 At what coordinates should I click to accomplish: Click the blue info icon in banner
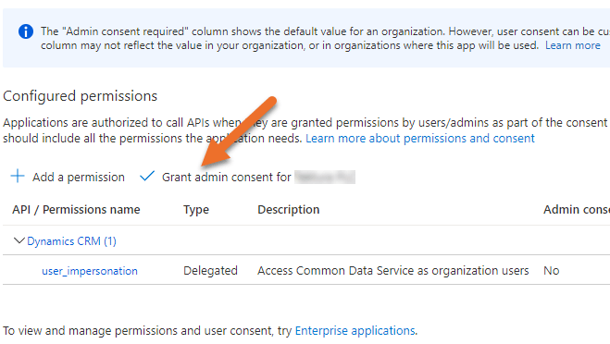(26, 31)
